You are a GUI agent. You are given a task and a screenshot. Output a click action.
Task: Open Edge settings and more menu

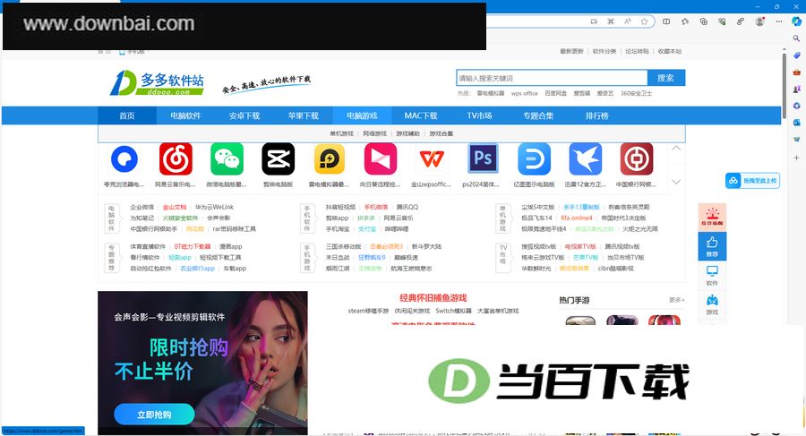coord(779,21)
